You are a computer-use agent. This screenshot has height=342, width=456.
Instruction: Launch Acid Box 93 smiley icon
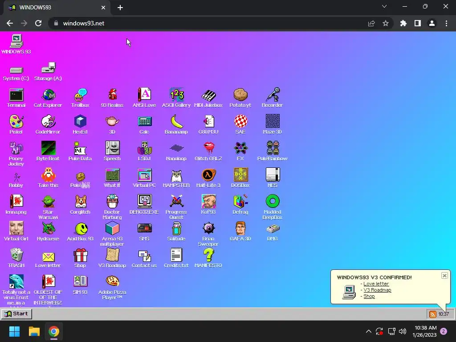point(80,232)
